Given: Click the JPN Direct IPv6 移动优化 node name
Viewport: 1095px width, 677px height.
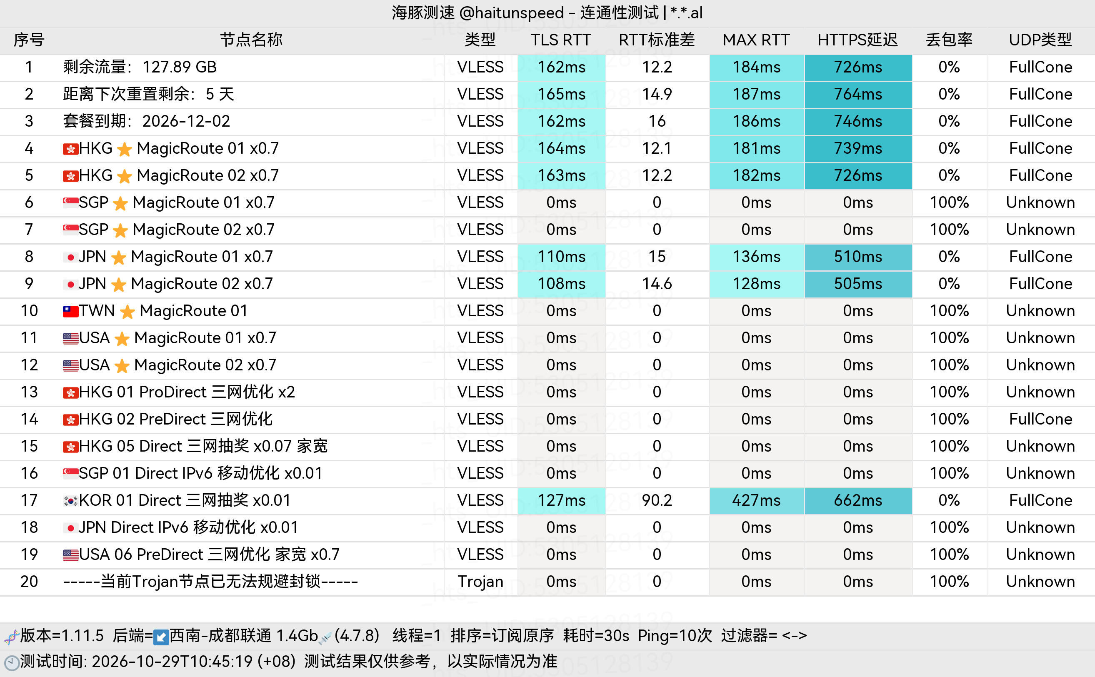Looking at the screenshot, I should 188,528.
